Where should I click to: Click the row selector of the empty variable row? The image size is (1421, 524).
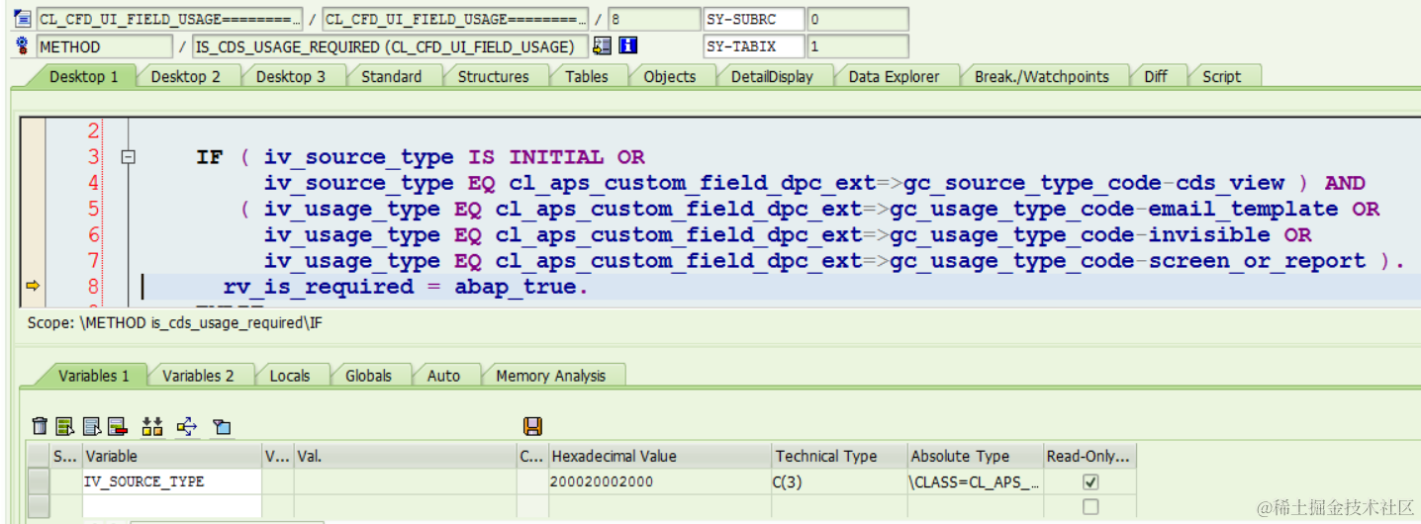pyautogui.click(x=38, y=506)
